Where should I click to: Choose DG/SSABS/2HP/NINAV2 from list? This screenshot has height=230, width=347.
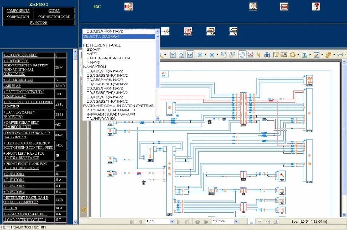tap(107, 75)
